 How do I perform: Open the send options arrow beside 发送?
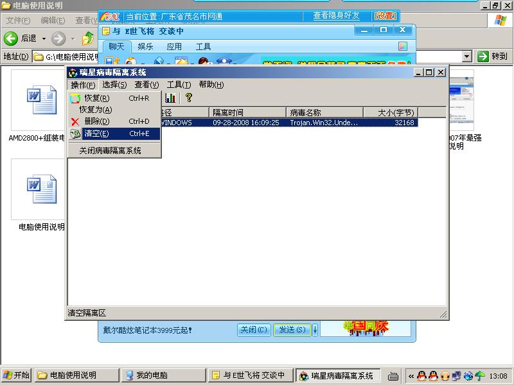(315, 329)
